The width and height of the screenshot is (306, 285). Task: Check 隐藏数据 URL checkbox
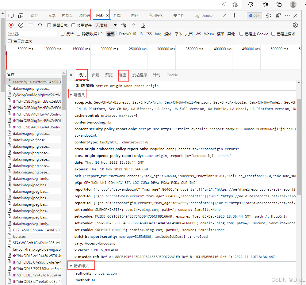coord(78,34)
